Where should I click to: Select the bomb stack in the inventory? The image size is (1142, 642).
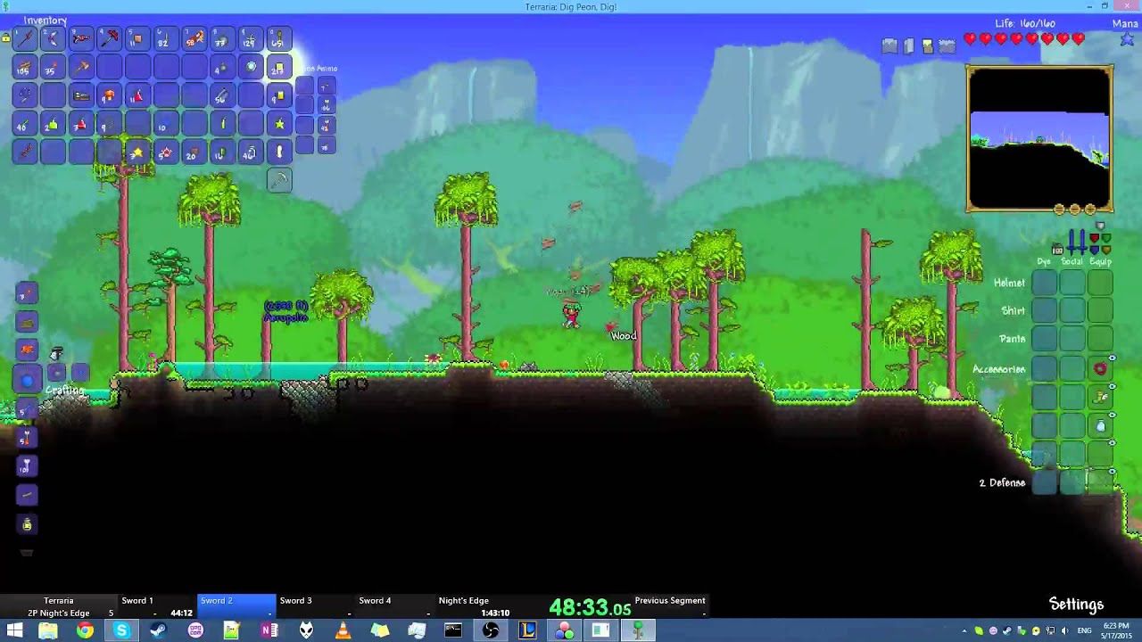coord(221,68)
